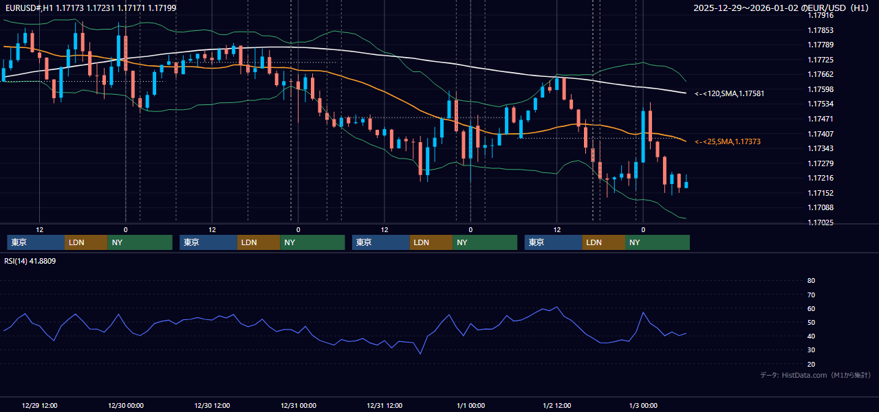This screenshot has height=412, width=879.
Task: Click price axis label 1.17279
Action: pos(820,163)
